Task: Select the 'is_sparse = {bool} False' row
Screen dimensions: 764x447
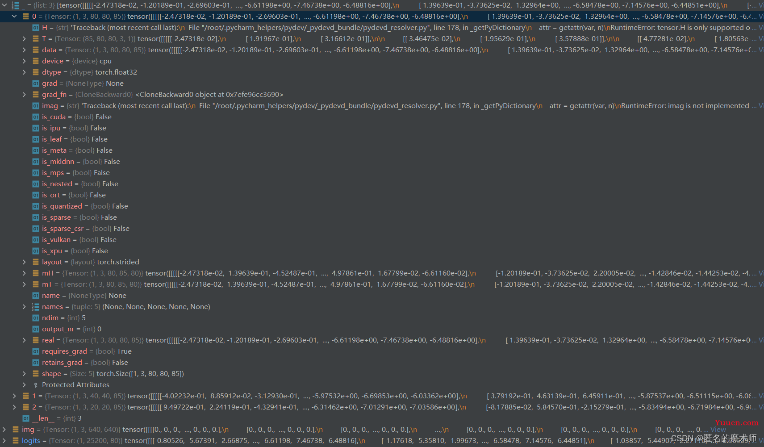Action: pos(382,217)
